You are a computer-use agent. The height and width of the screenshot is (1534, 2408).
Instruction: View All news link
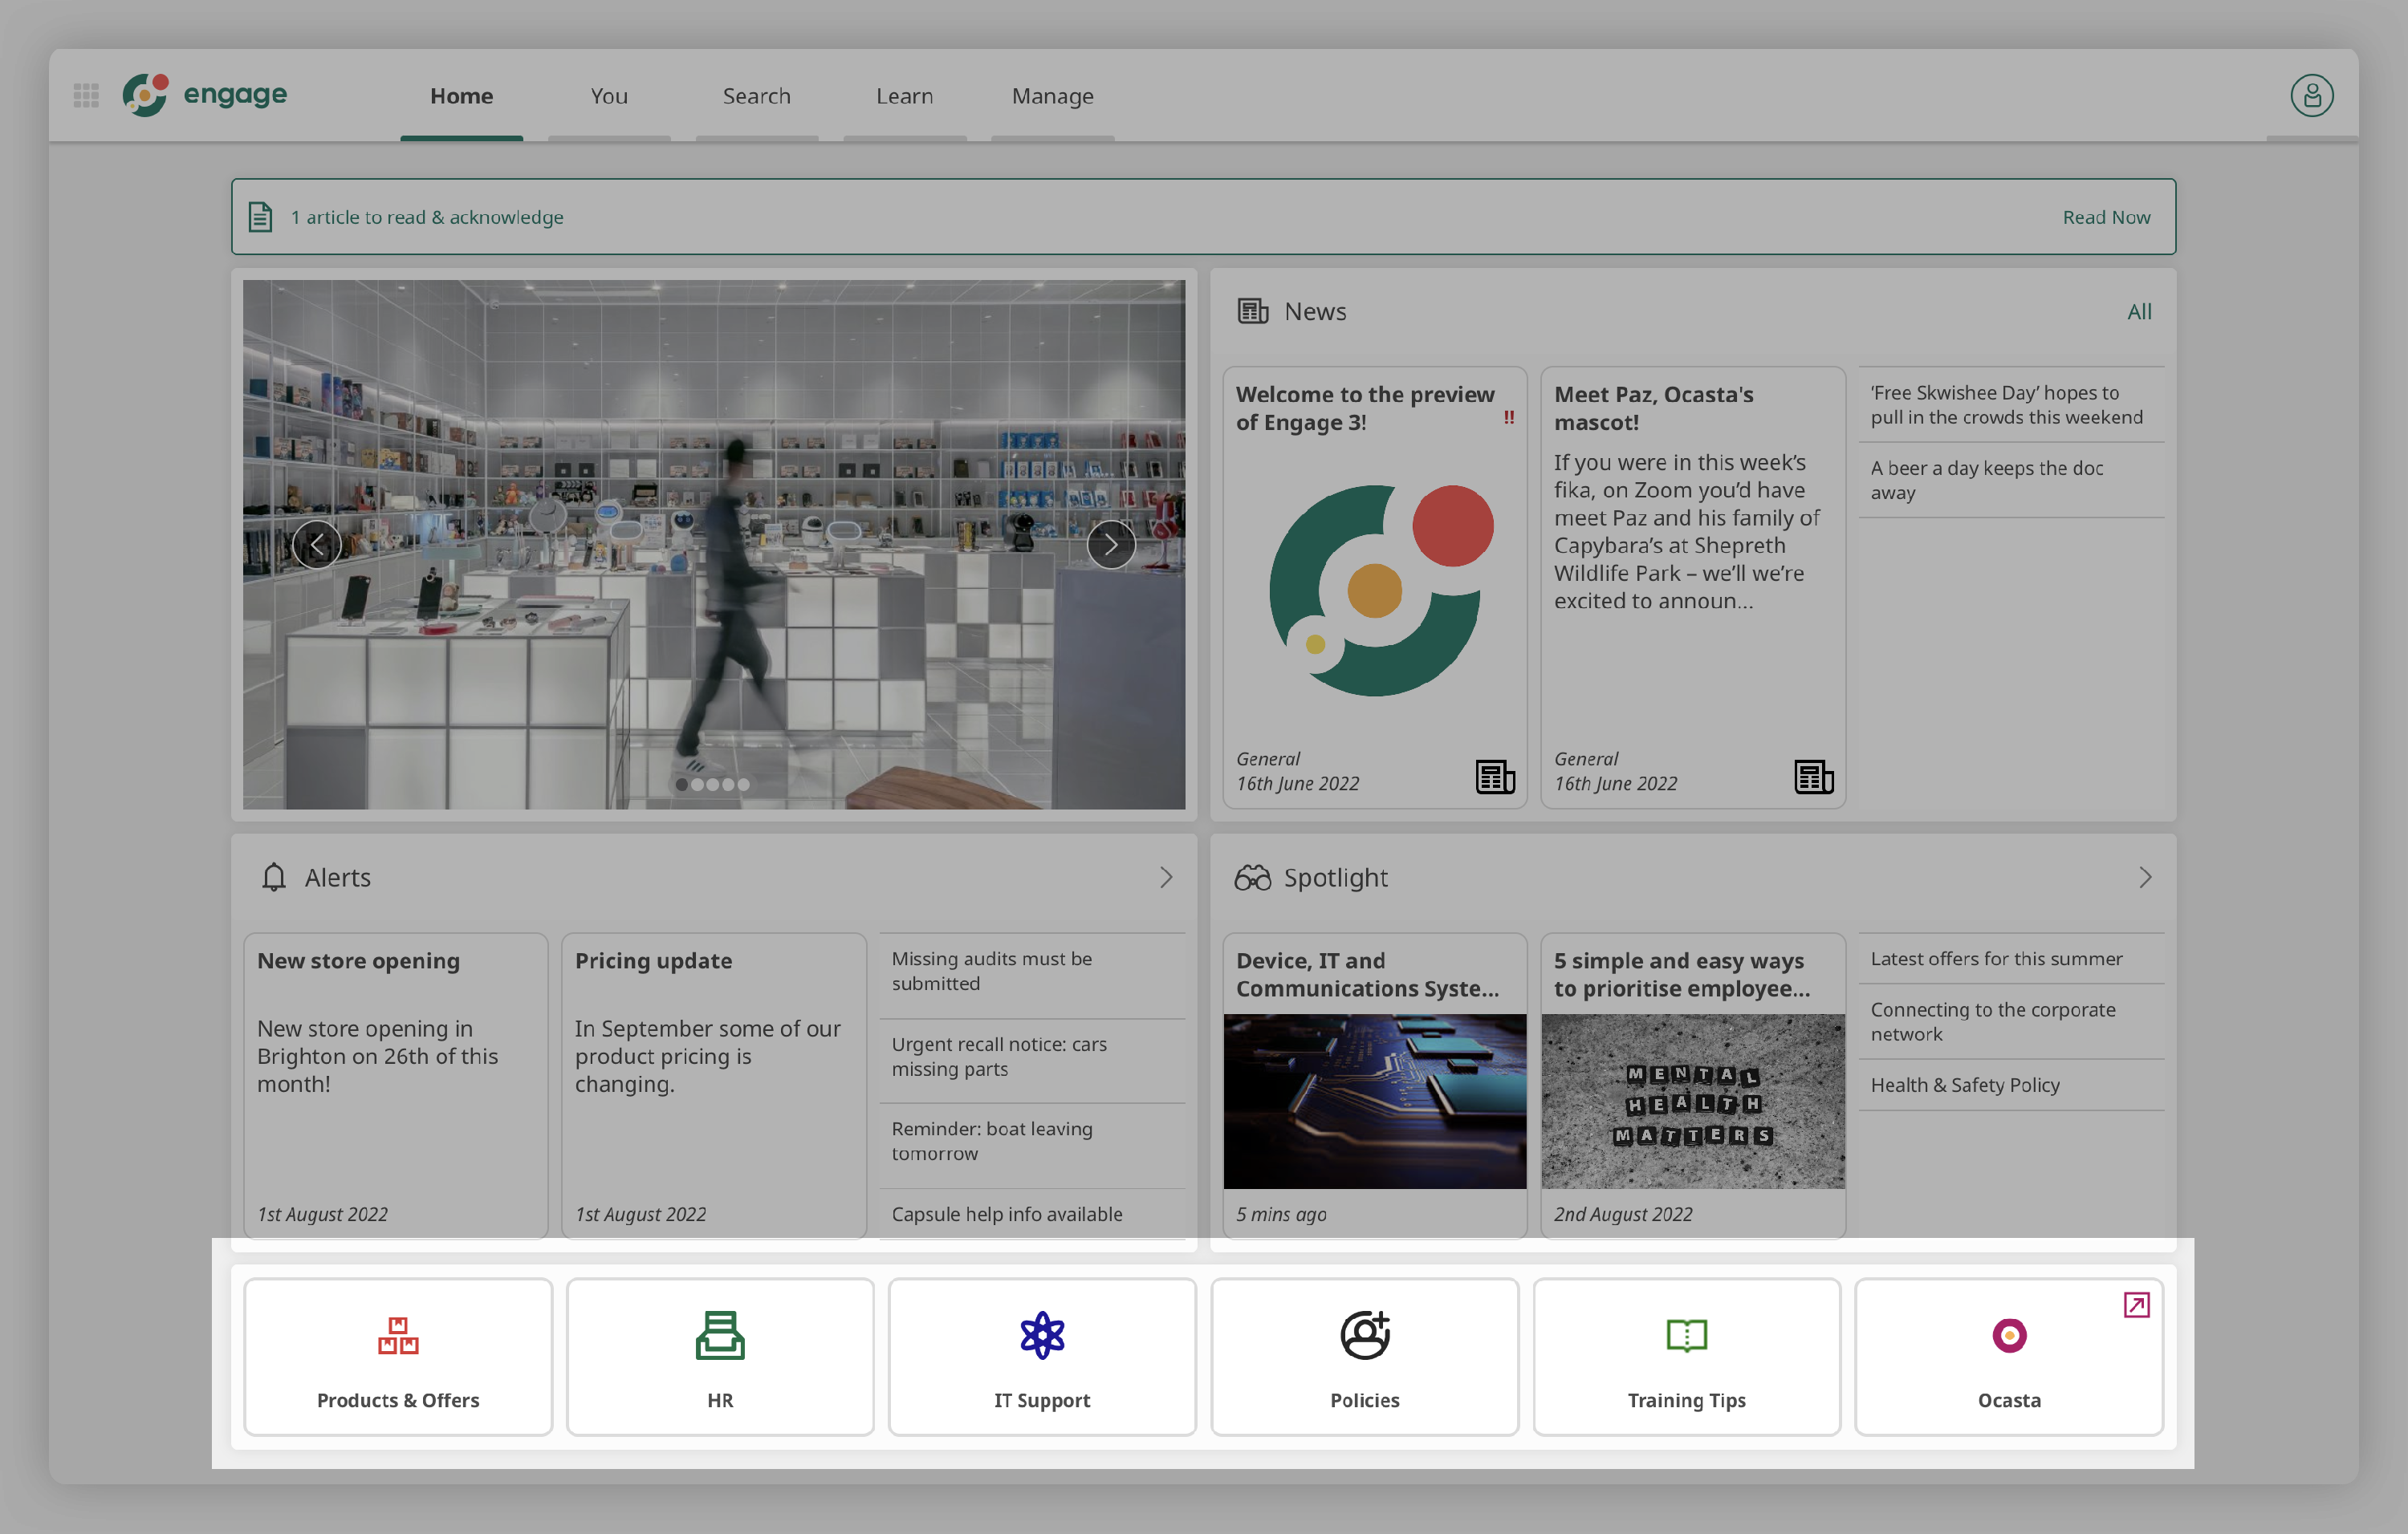tap(2138, 312)
